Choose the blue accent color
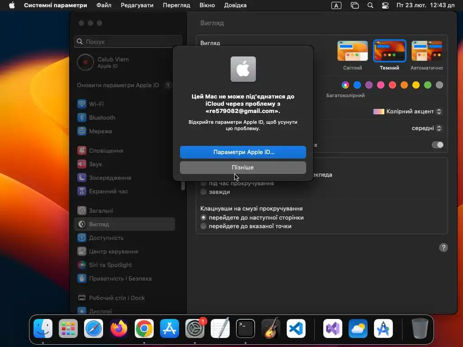Screen dimensions: 463x347 [357, 85]
